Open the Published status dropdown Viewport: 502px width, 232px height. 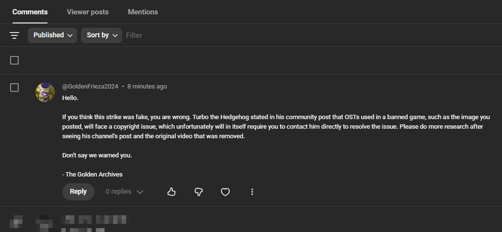[x=52, y=35]
